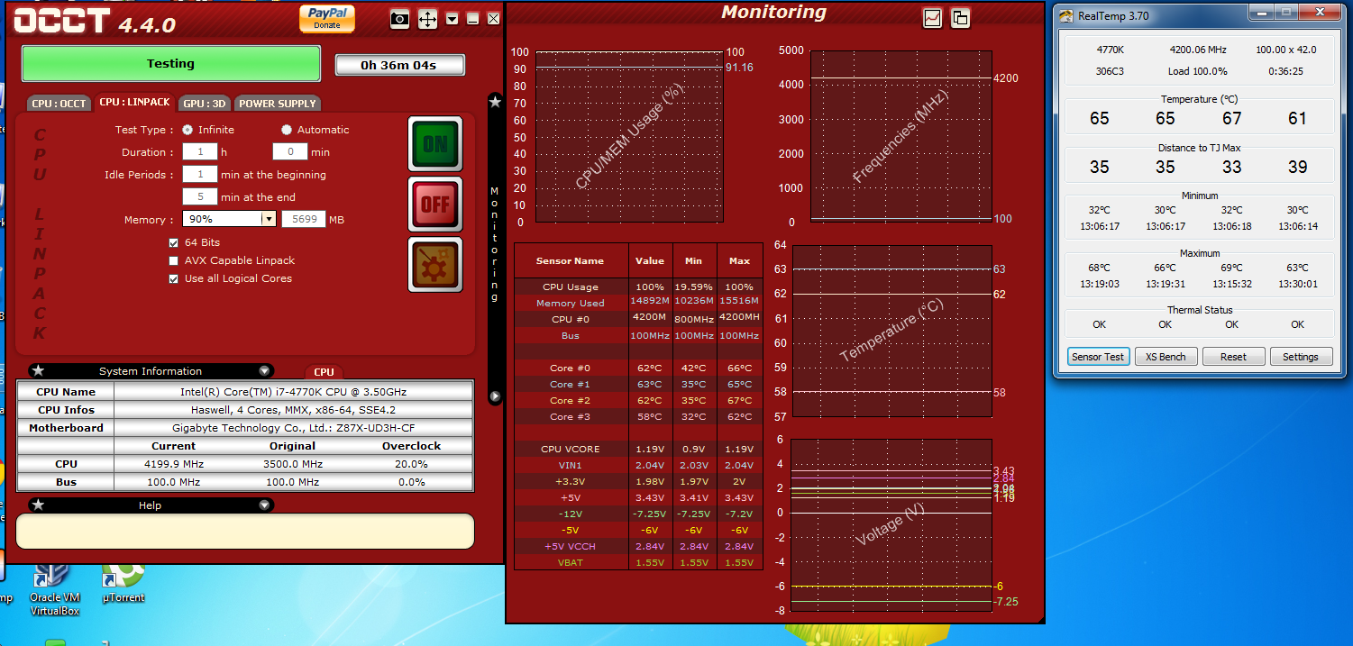The height and width of the screenshot is (646, 1353).
Task: Switch to the GPU : 3D tab
Action: point(204,104)
